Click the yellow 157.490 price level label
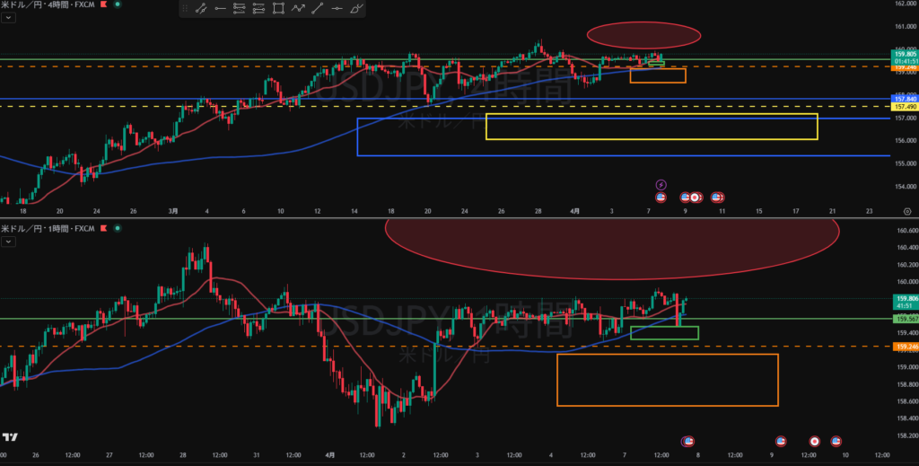The image size is (919, 466). pos(904,107)
